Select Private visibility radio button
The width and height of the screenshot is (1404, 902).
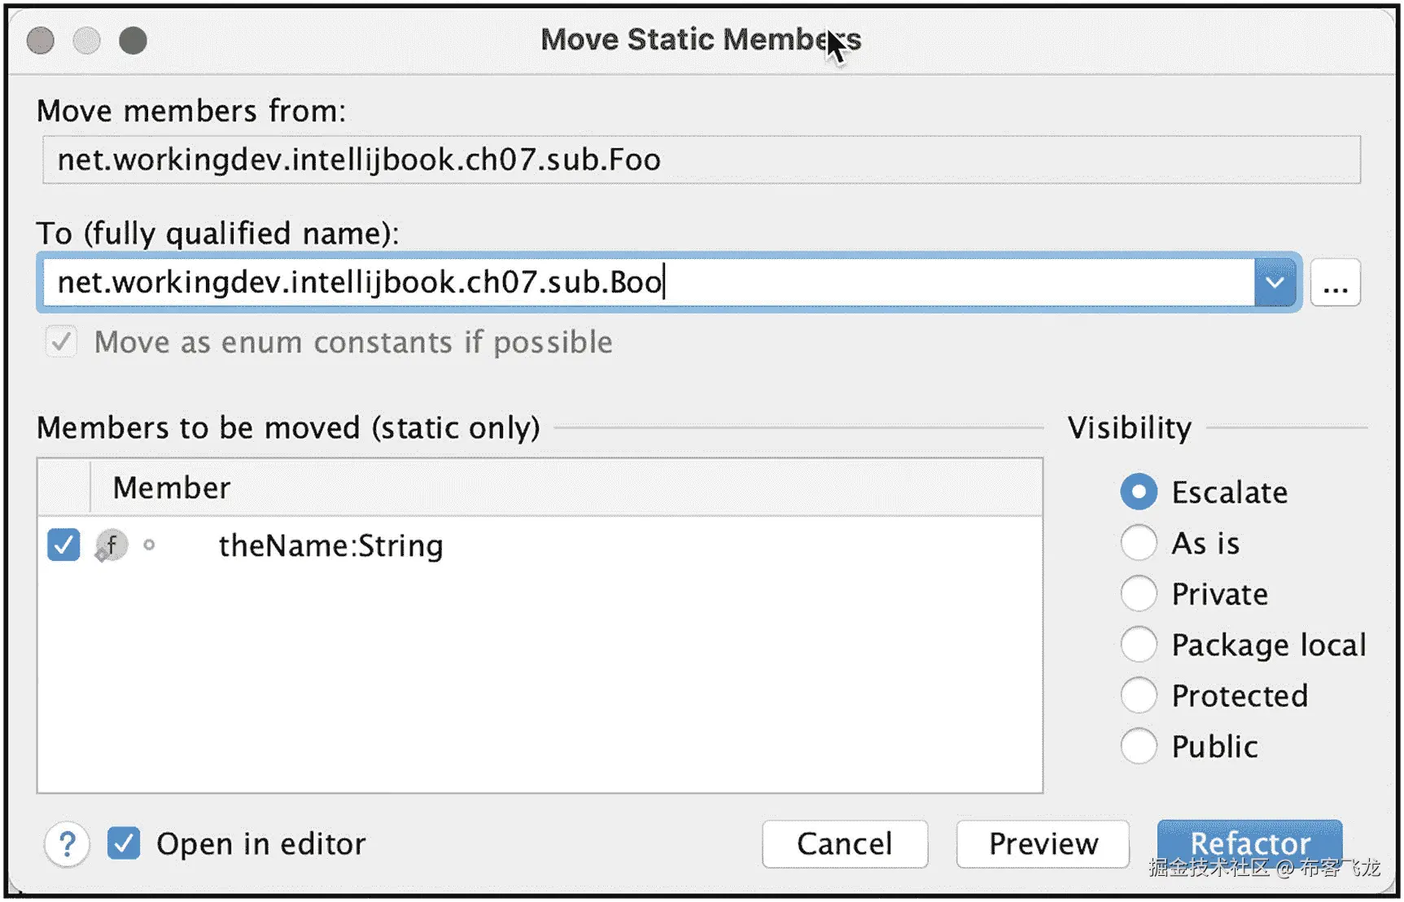(x=1139, y=594)
